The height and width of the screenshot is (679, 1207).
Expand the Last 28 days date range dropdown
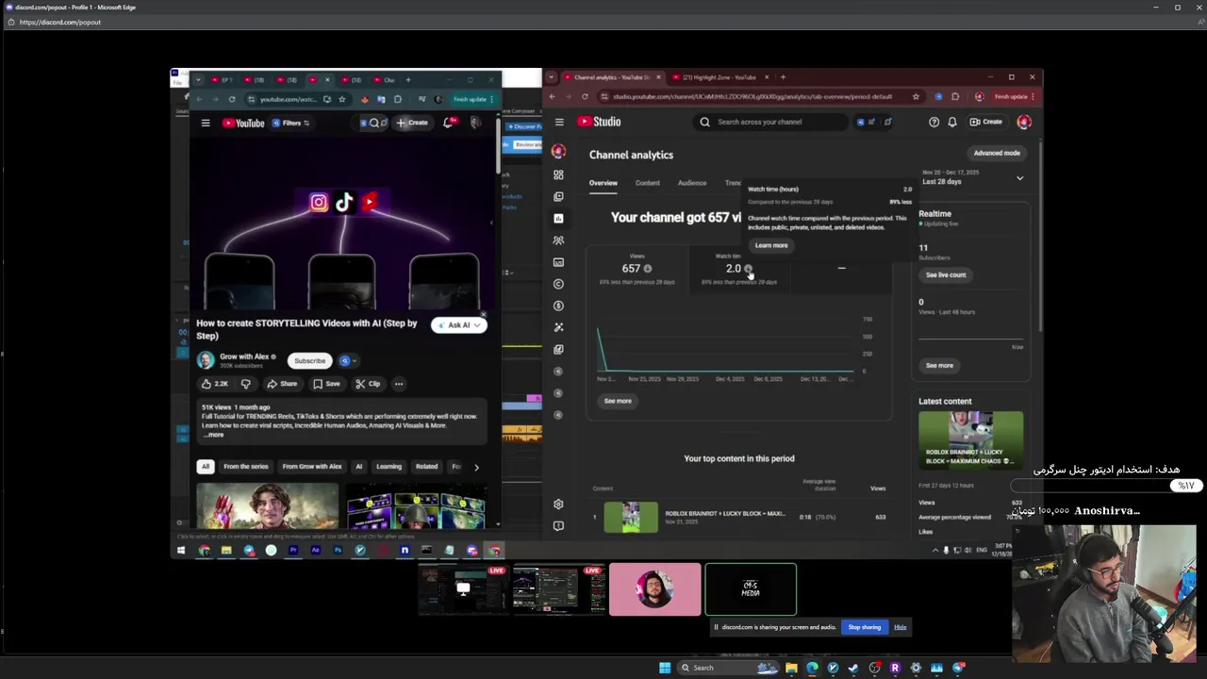click(x=1019, y=178)
